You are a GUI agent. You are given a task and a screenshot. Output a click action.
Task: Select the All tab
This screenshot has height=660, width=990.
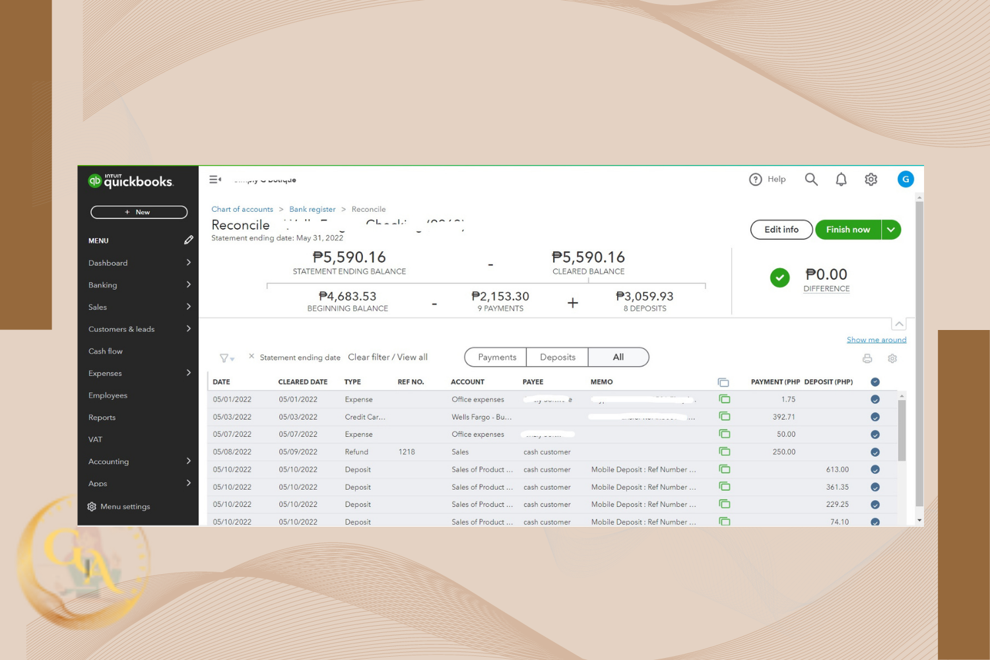point(618,357)
